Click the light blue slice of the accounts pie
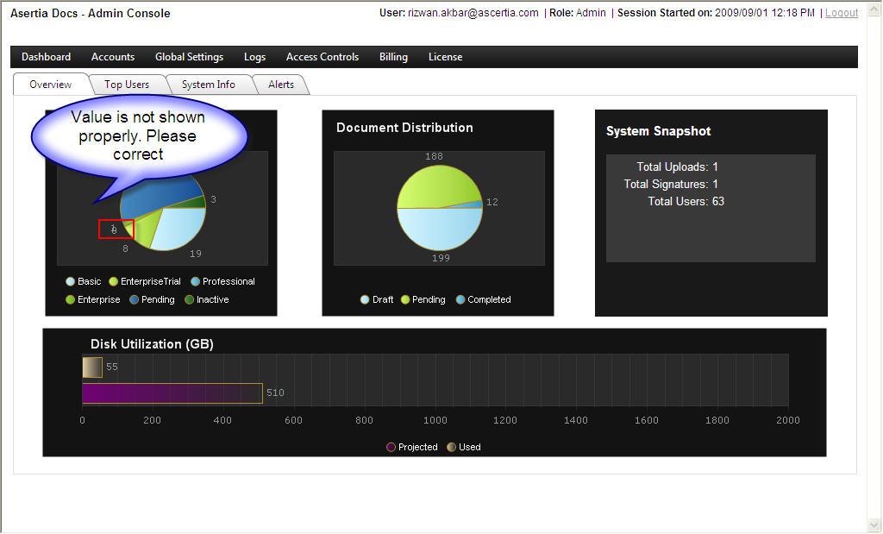The width and height of the screenshot is (883, 534). tap(180, 228)
